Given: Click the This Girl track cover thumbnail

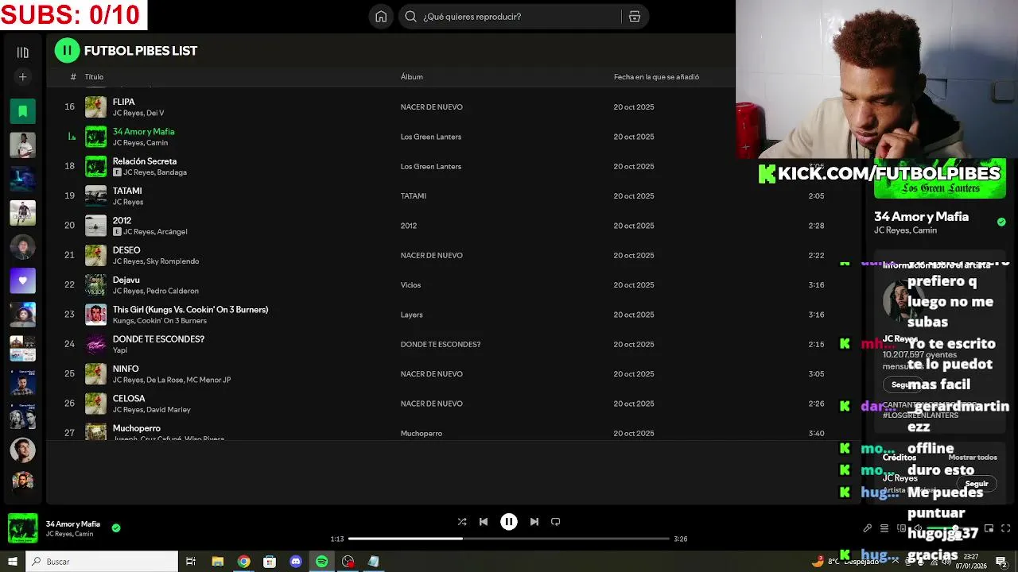Looking at the screenshot, I should 95,315.
